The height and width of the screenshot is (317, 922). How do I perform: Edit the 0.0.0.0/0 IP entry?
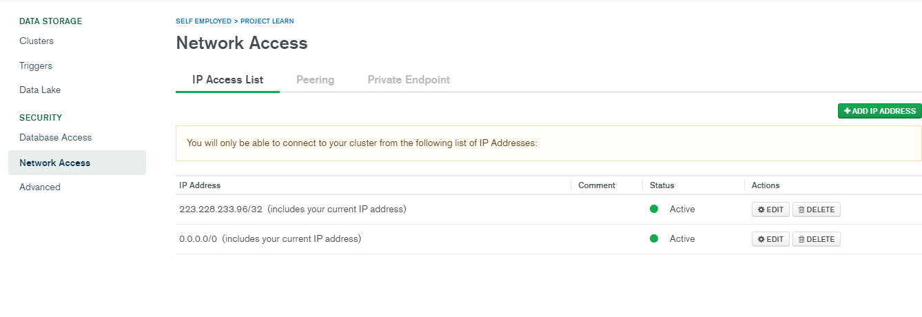[x=770, y=239]
